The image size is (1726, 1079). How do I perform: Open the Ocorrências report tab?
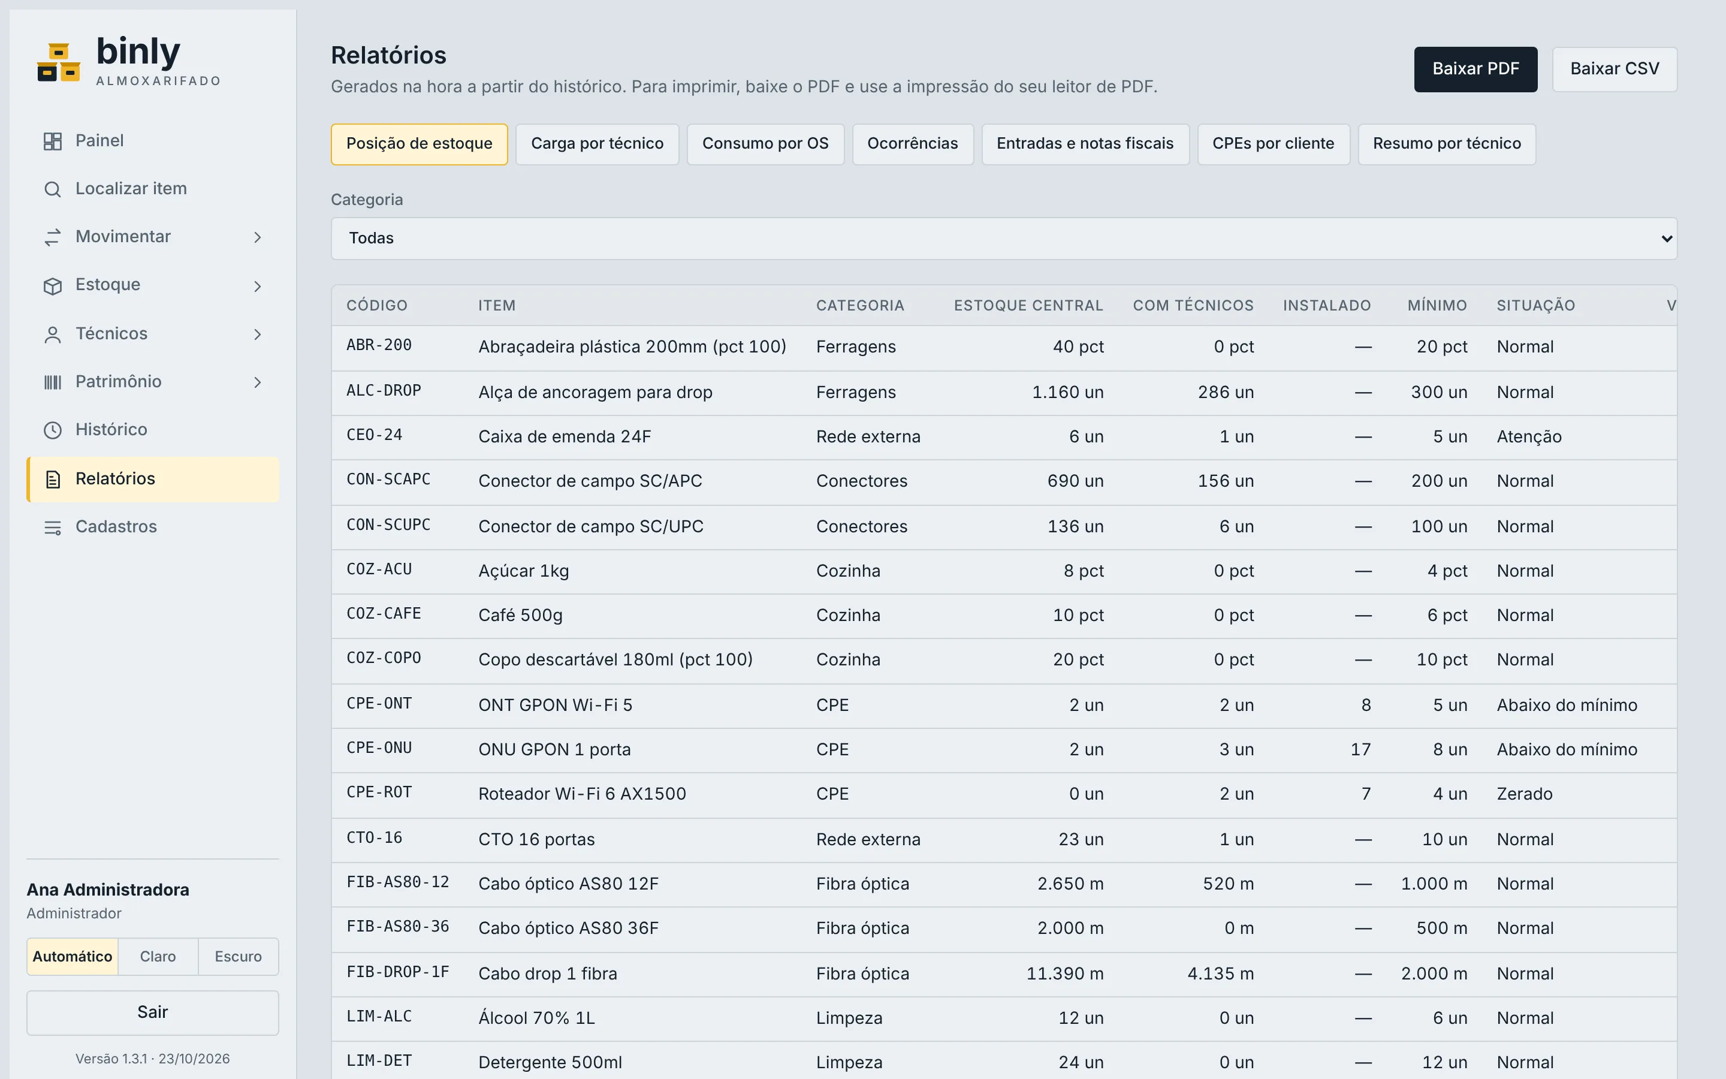click(912, 143)
